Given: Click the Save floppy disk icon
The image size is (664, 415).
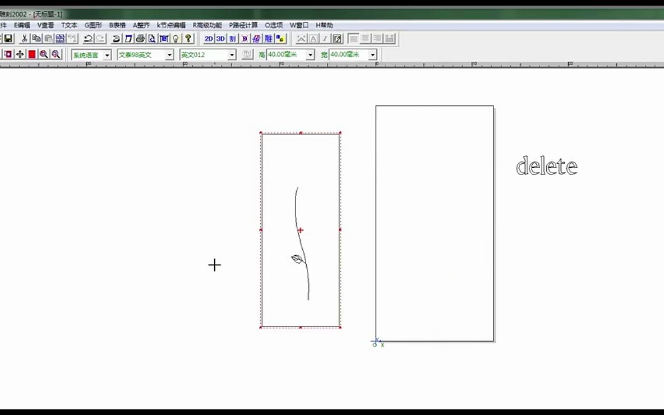Looking at the screenshot, I should point(8,39).
